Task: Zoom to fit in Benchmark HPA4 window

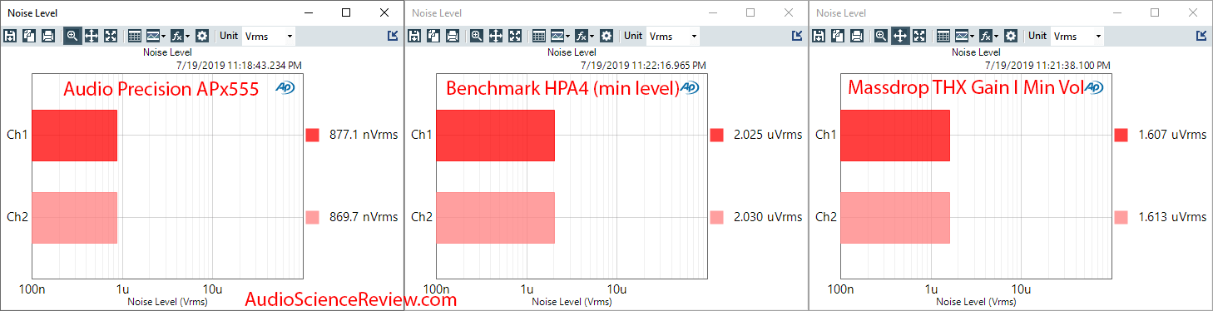Action: pyautogui.click(x=516, y=36)
